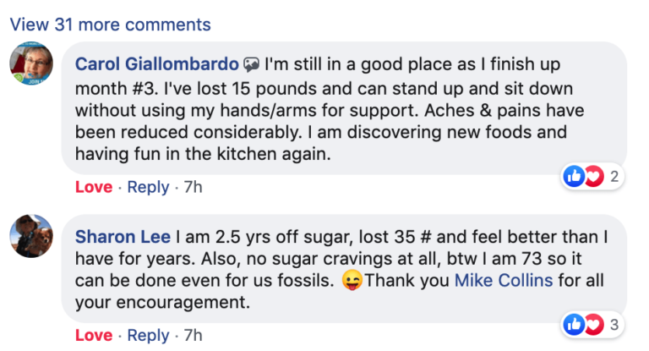Click the badge icon beside Carol Giallombardo's name
Viewport: 649px width, 351px height.
click(x=251, y=64)
